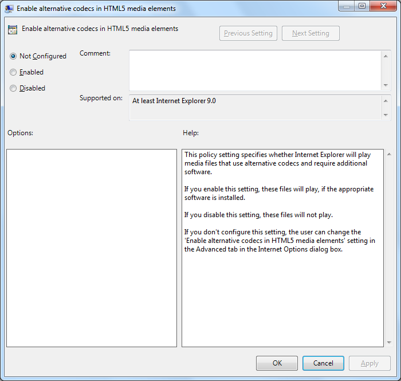Click the Apply button
401x381 pixels.
pyautogui.click(x=369, y=363)
